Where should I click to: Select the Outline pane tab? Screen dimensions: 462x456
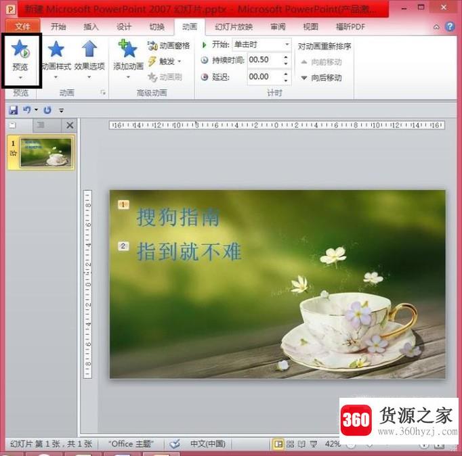(41, 125)
